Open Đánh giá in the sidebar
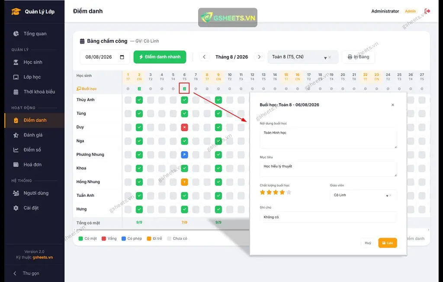Viewport: 443px width, 282px height. pos(35,135)
